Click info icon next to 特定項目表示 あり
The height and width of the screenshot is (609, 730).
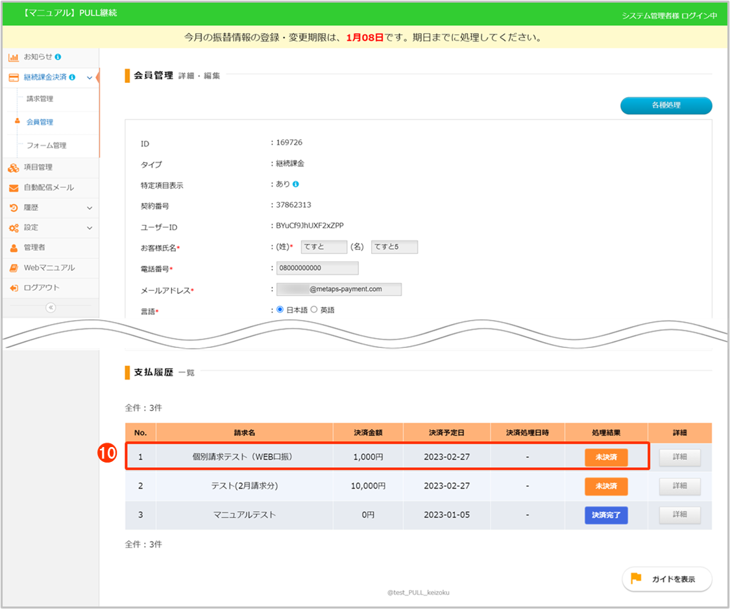point(296,185)
